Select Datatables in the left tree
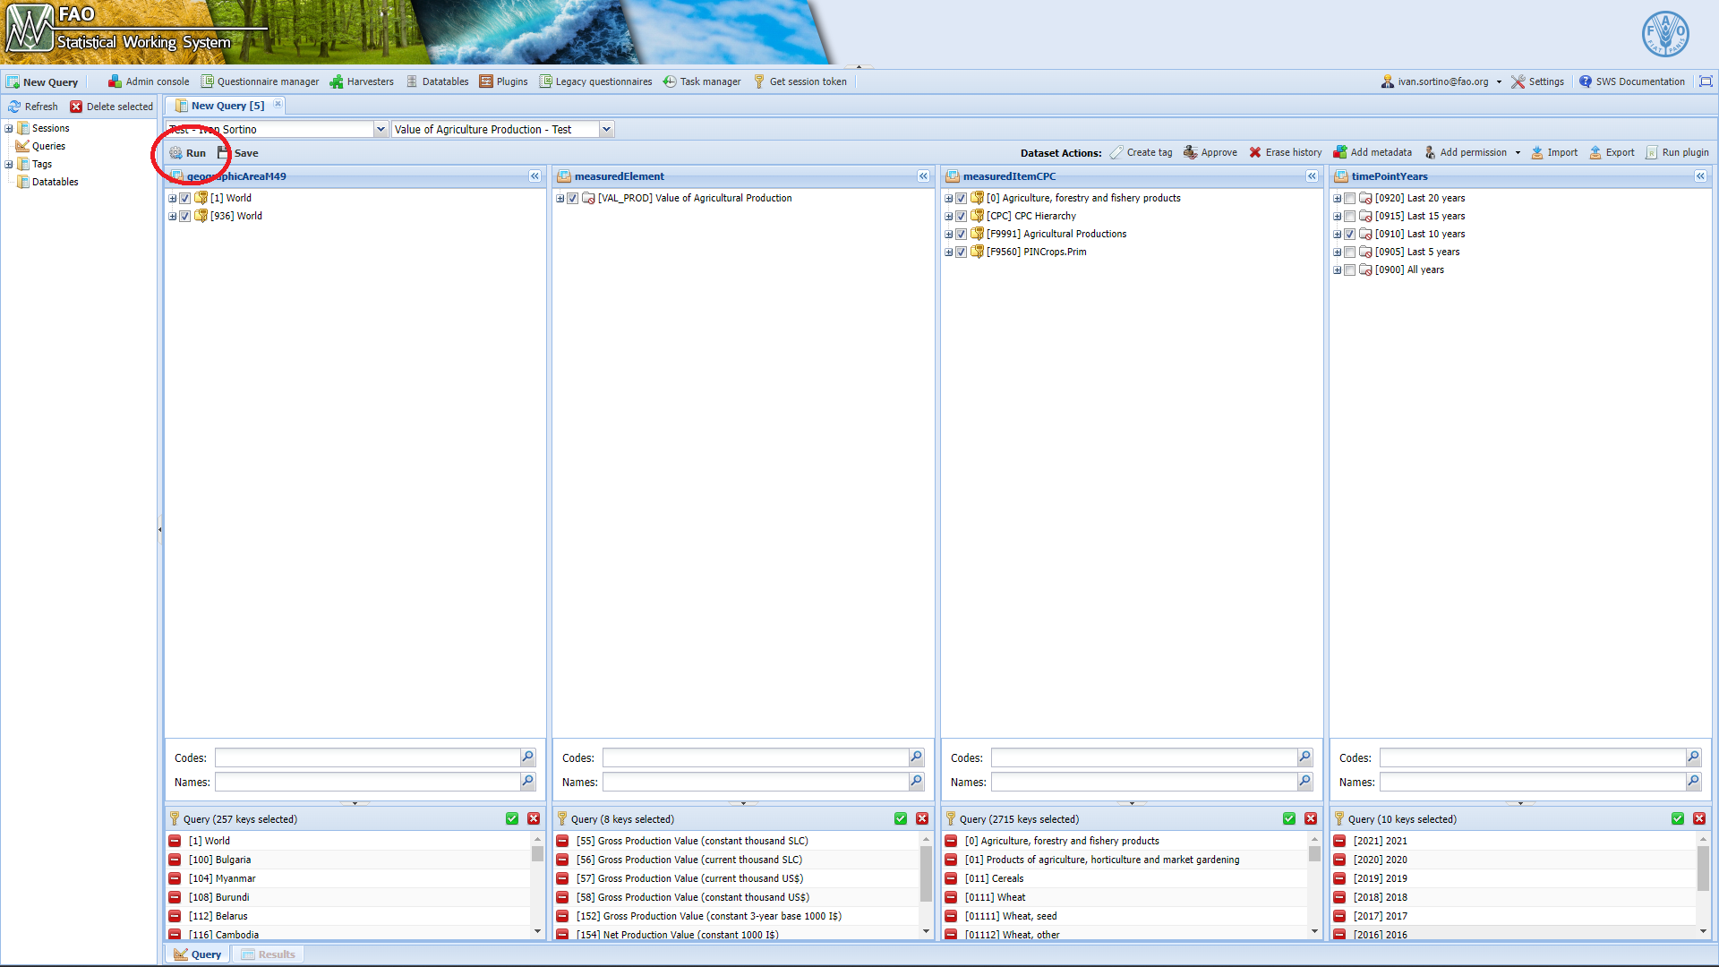1719x967 pixels. pos(55,182)
